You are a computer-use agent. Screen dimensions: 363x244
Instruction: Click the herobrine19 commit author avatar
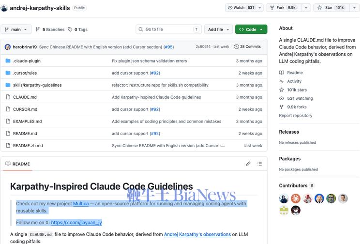pyautogui.click(x=8, y=47)
